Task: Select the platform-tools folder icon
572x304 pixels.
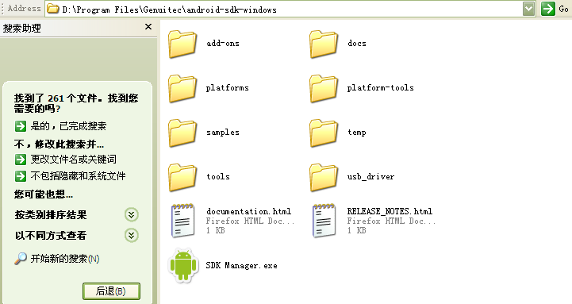Action: [x=324, y=89]
